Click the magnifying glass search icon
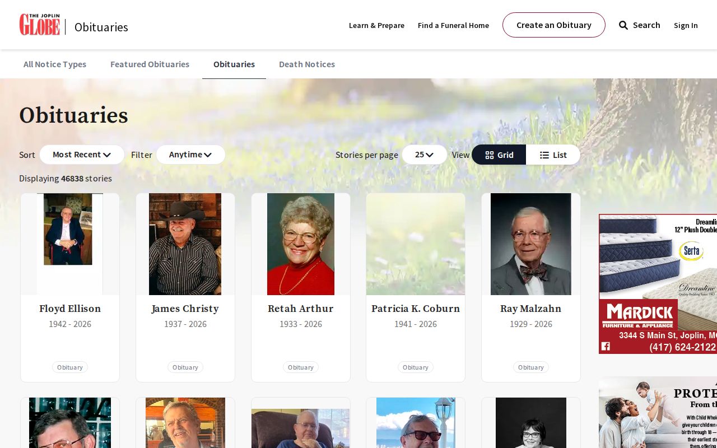The width and height of the screenshot is (717, 448). (x=623, y=25)
